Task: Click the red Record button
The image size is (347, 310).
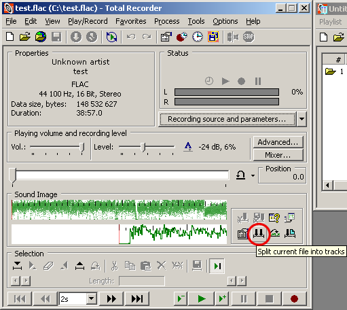Action: (x=294, y=298)
